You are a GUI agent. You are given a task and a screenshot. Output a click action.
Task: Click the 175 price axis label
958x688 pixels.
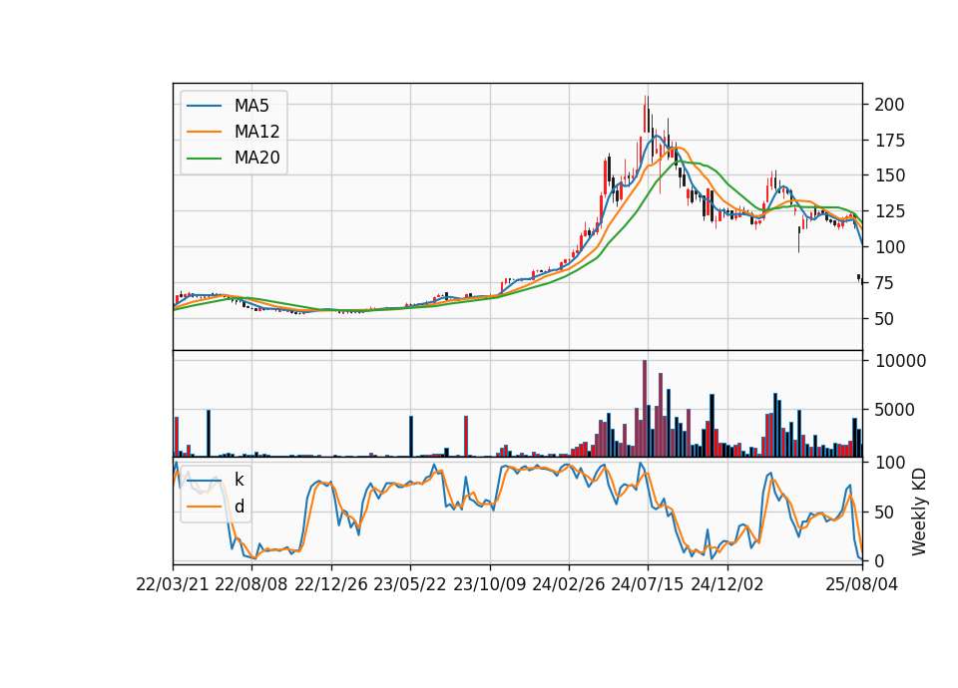[889, 141]
